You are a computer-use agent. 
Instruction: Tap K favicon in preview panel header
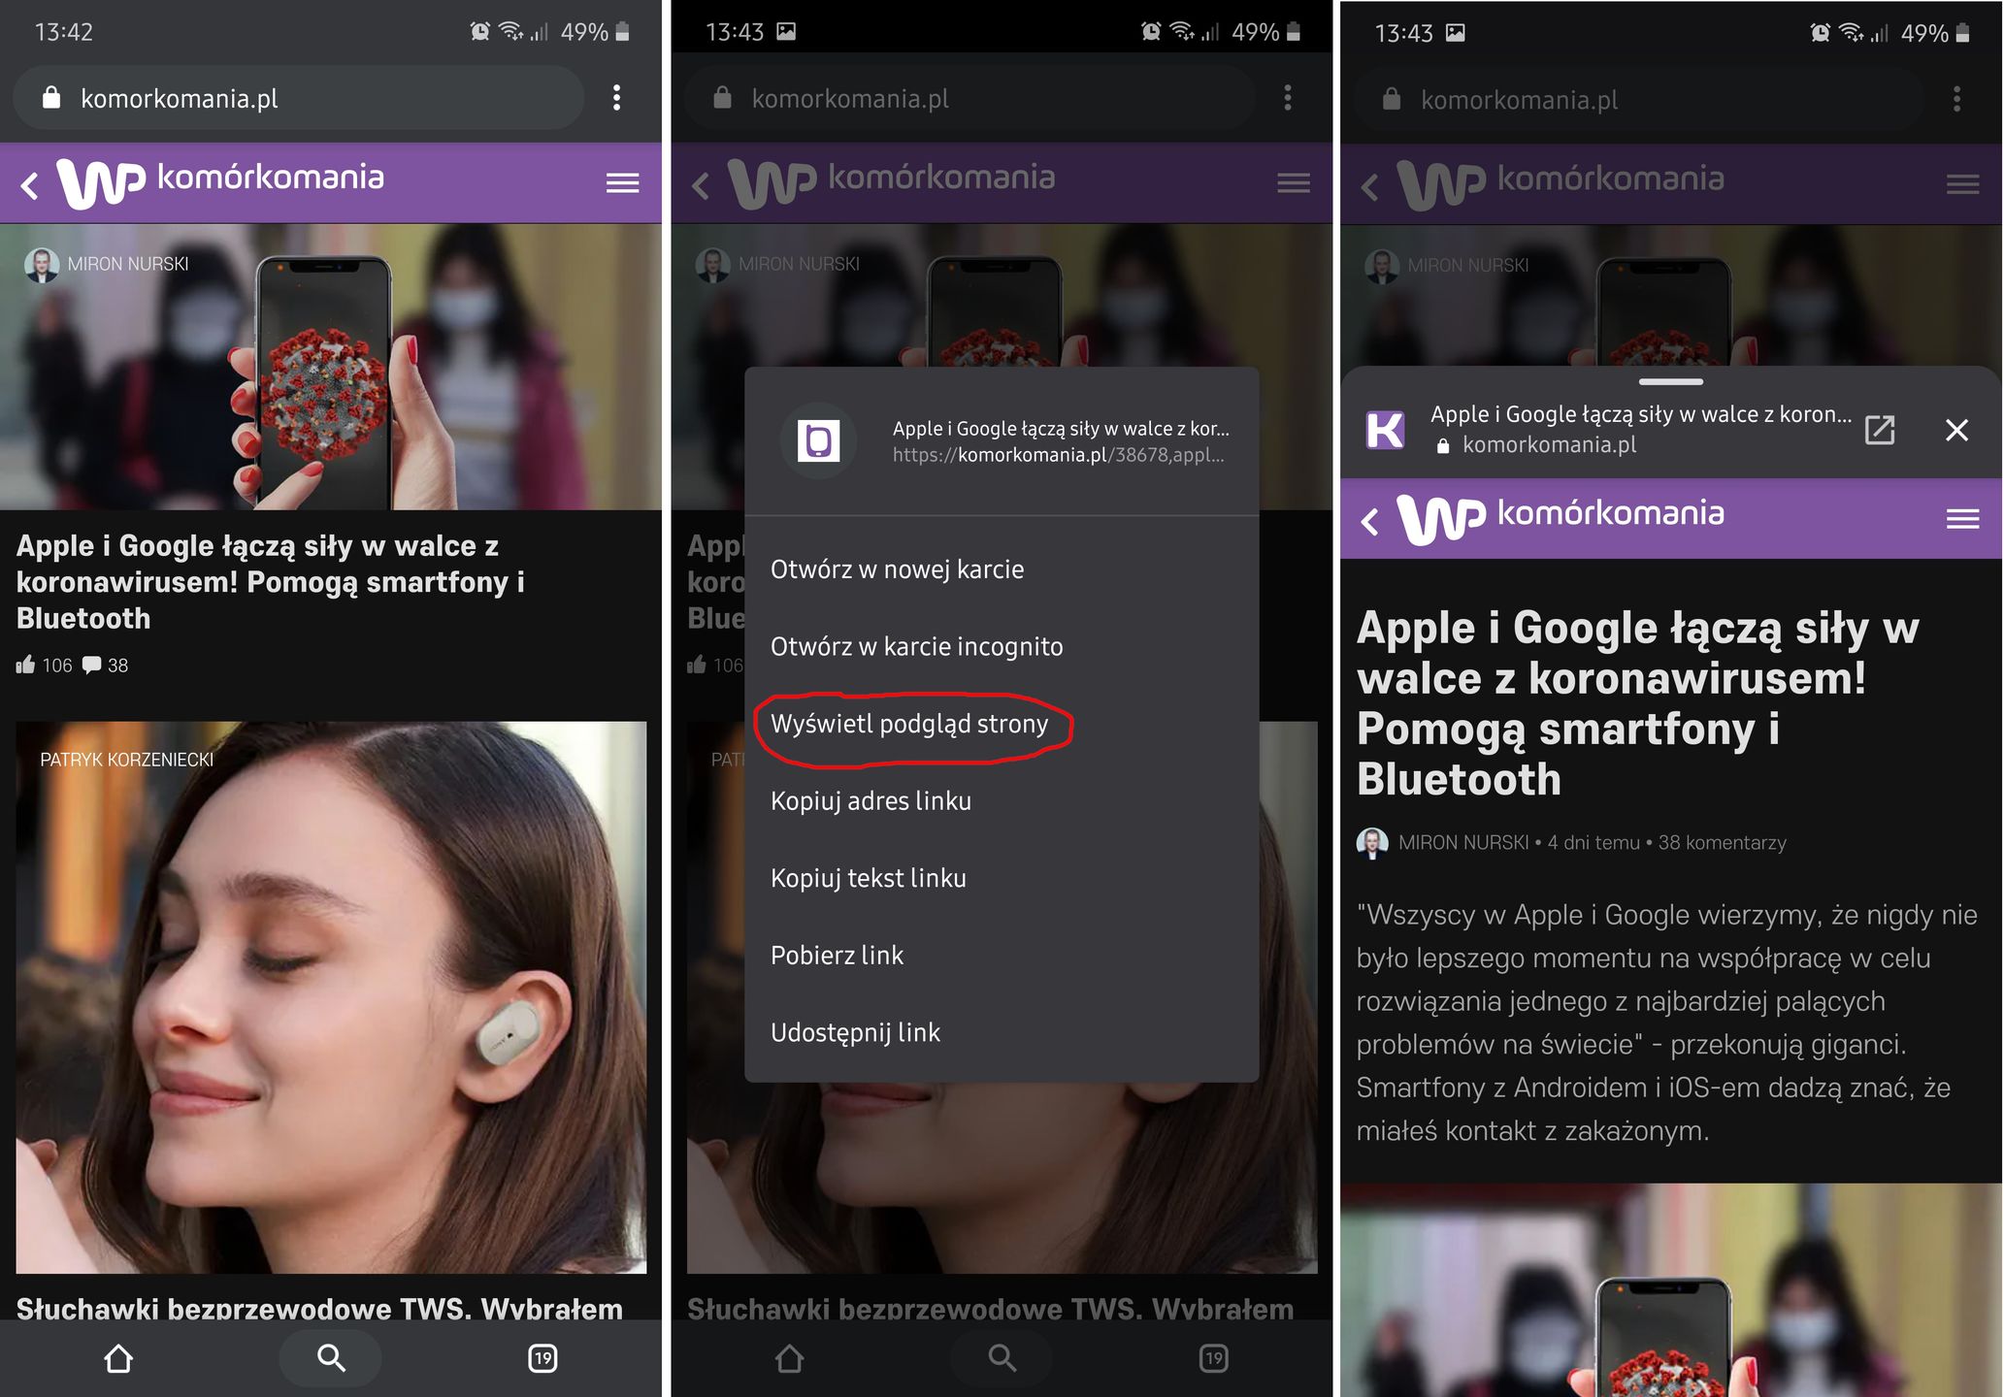(x=1385, y=429)
